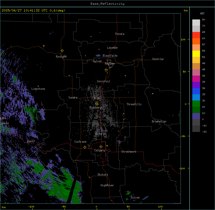Click the yellow radar marker near Olds
This screenshot has height=210, width=215.
pyautogui.click(x=97, y=104)
